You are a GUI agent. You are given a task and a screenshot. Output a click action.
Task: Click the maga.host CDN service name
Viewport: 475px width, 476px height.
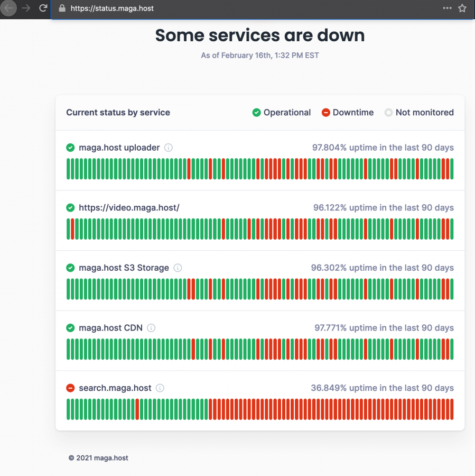tap(111, 328)
